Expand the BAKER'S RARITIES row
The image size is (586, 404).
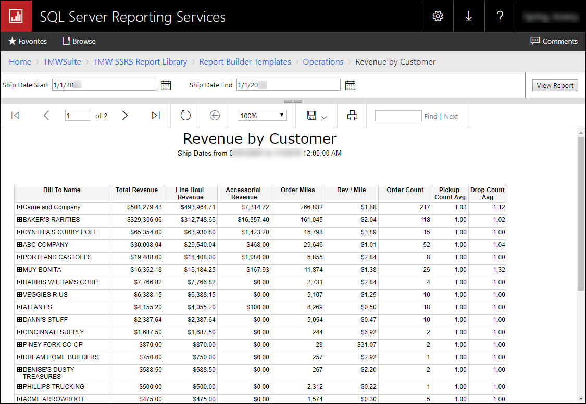coord(19,220)
